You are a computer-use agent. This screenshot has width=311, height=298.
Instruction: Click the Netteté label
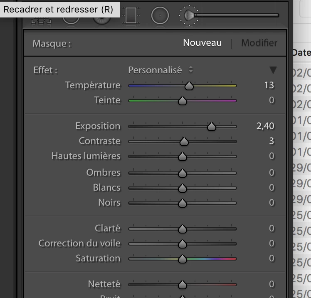tap(104, 284)
